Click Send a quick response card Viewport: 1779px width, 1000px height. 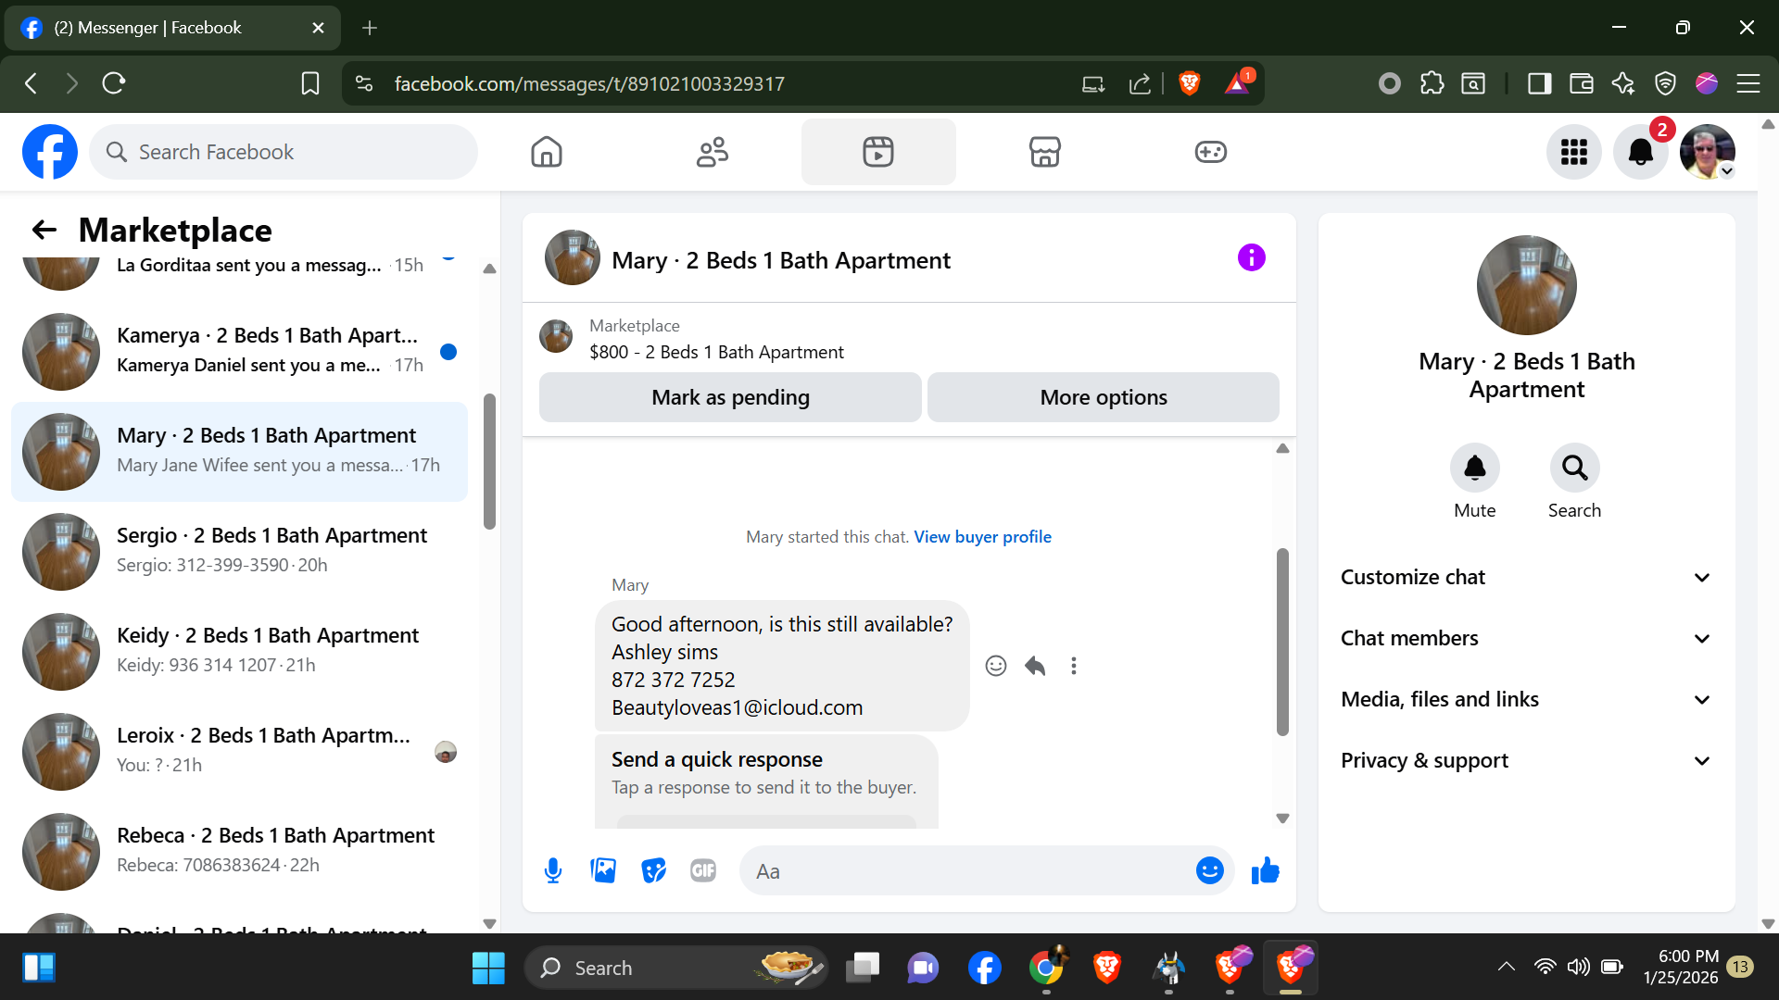pos(765,780)
